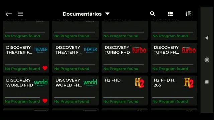Image resolution: width=214 pixels, height=120 pixels.
Task: Click the H2 logo on H2 FHD card
Action: [x=139, y=83]
